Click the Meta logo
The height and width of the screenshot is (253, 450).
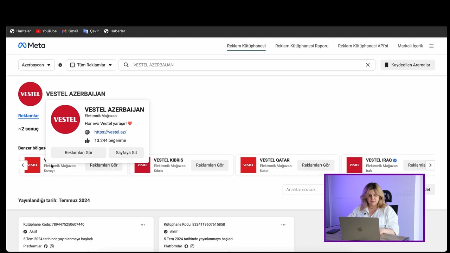[32, 45]
